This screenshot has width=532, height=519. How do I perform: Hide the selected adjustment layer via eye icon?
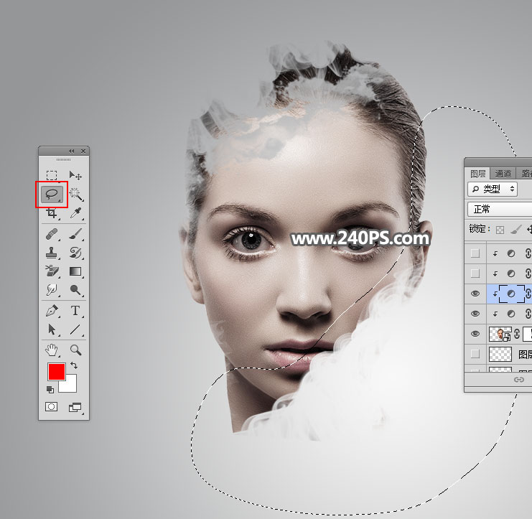point(473,294)
